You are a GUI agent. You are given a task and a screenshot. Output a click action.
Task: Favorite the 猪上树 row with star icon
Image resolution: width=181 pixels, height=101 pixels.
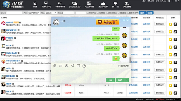[x=170, y=47]
